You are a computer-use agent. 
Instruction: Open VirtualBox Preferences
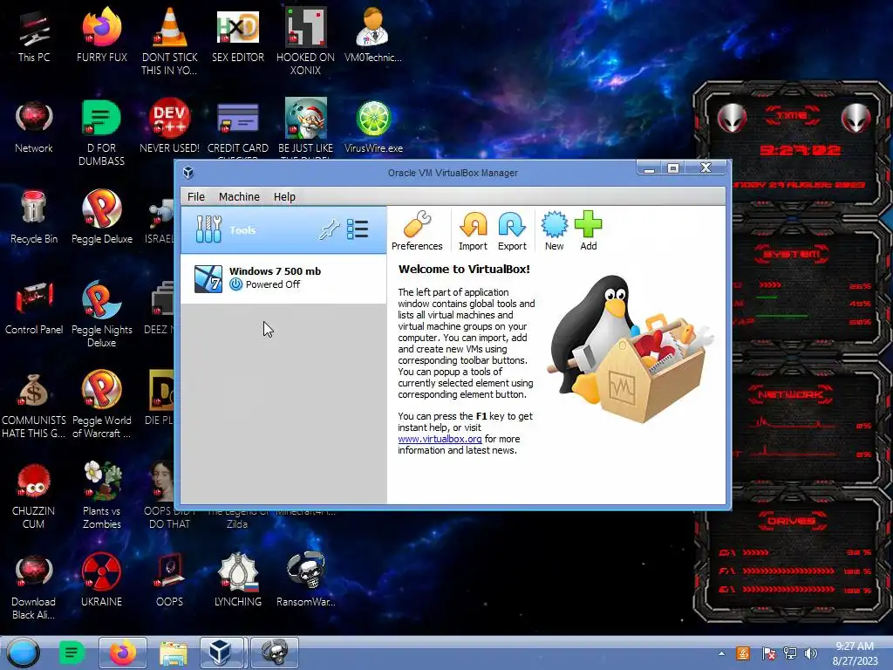point(417,230)
